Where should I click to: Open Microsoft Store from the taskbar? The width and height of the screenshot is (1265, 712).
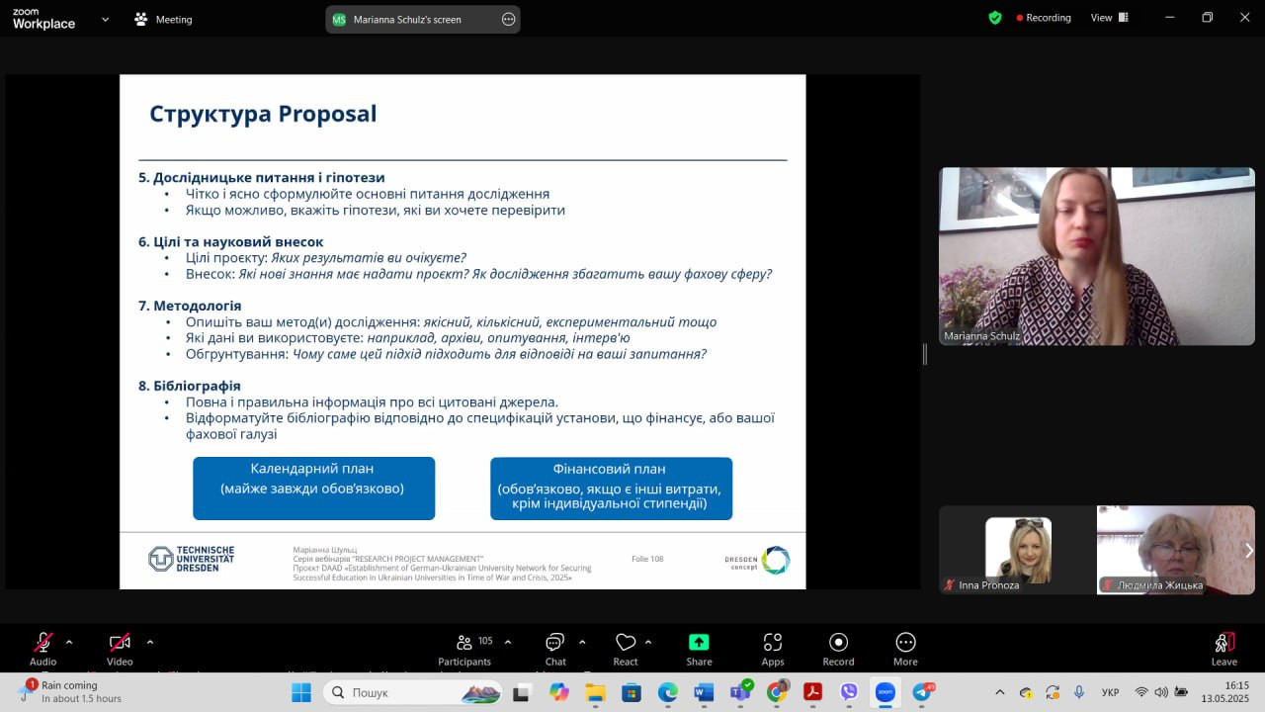tap(631, 692)
